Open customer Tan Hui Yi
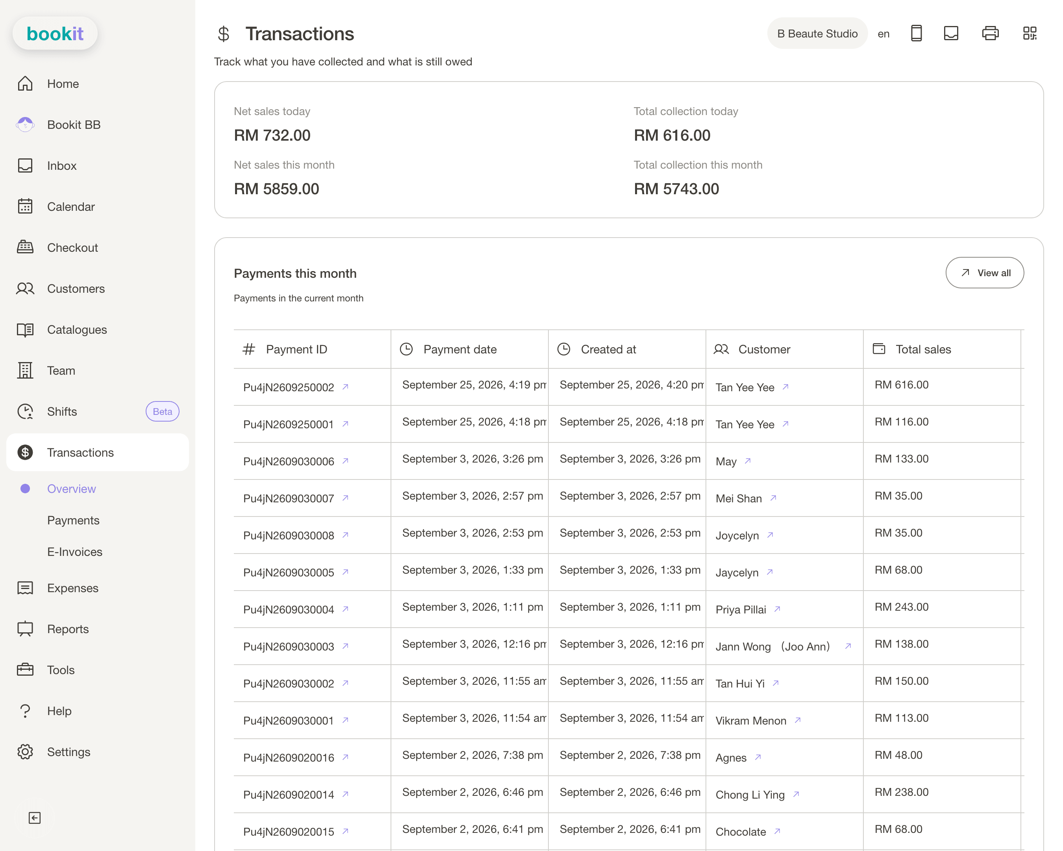This screenshot has width=1063, height=851. click(739, 683)
